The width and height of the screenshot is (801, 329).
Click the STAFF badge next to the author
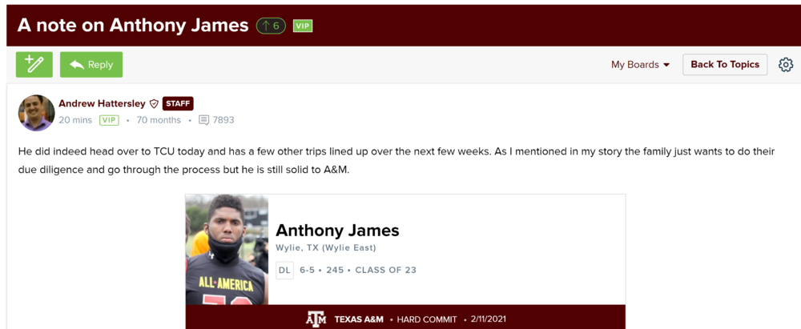tap(178, 104)
